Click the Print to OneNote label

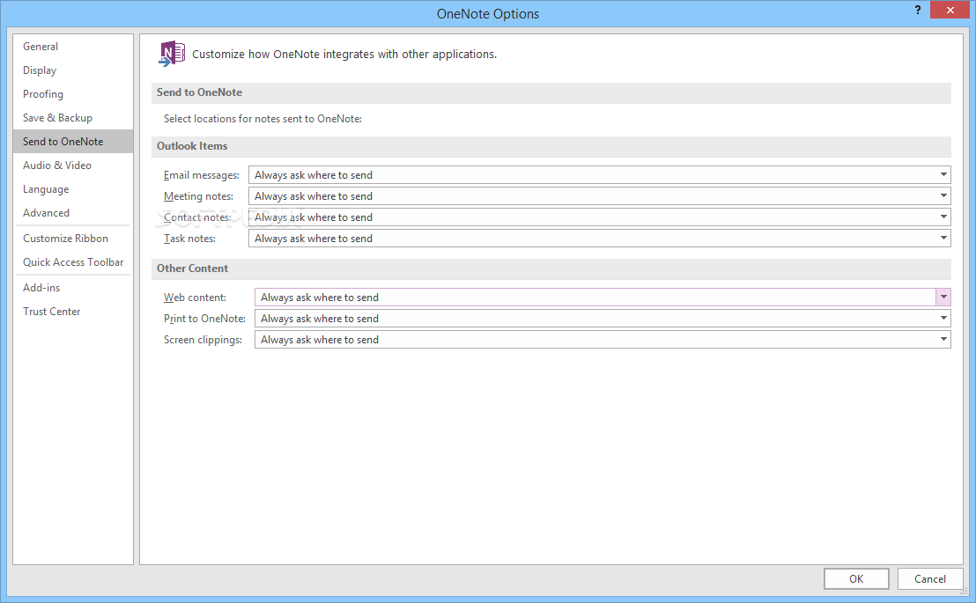(204, 319)
